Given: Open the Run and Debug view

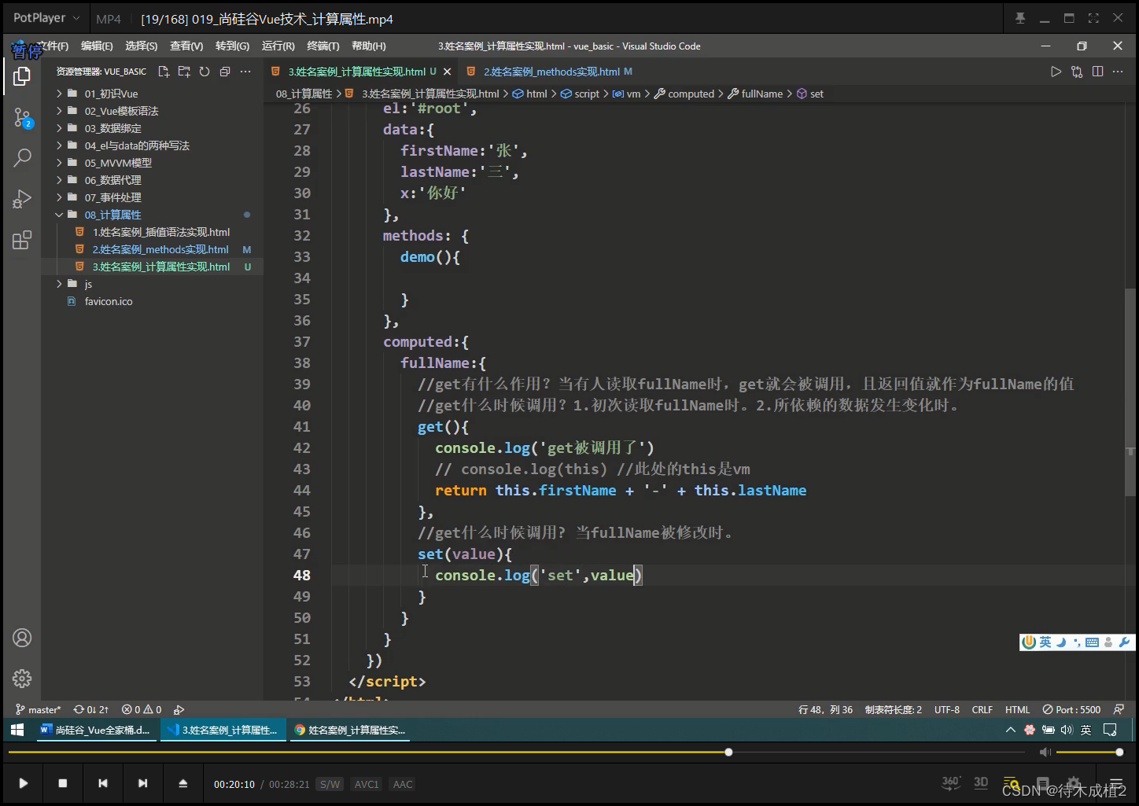Looking at the screenshot, I should [22, 199].
